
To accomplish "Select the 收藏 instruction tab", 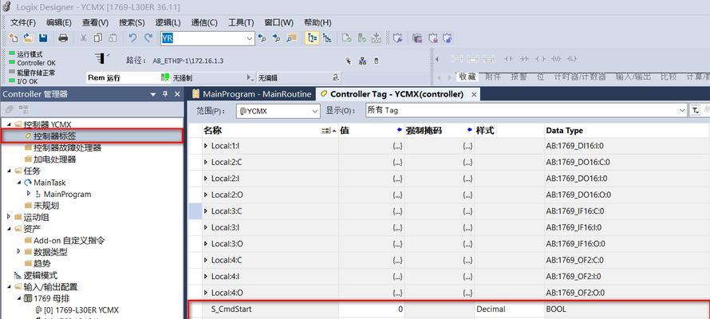I will pos(467,77).
